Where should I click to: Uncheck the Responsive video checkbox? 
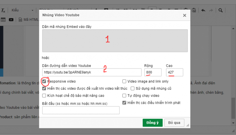click(x=44, y=81)
